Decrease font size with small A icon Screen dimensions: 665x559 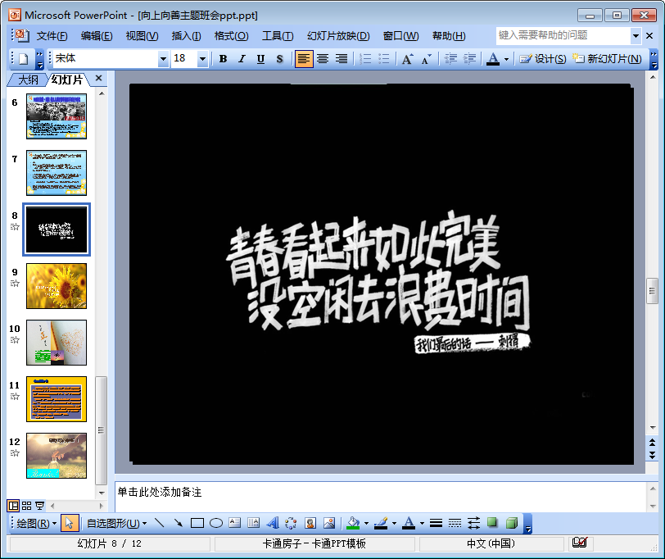point(426,59)
